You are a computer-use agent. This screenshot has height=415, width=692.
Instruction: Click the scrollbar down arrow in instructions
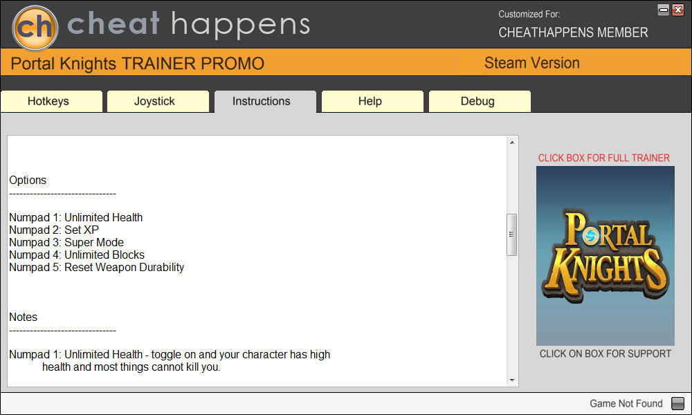pos(512,380)
